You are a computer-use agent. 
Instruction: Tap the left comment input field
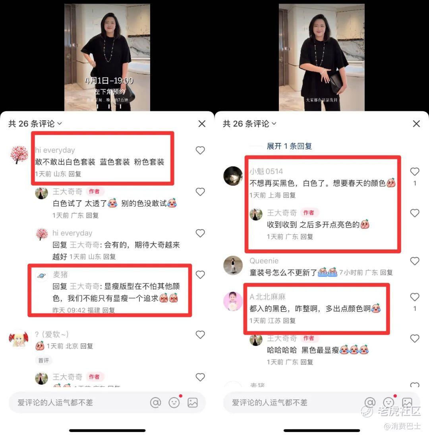tap(78, 402)
